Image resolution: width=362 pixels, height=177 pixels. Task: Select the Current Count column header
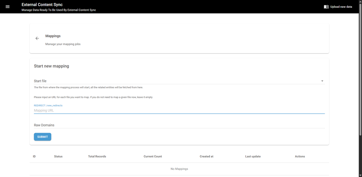coord(153,156)
